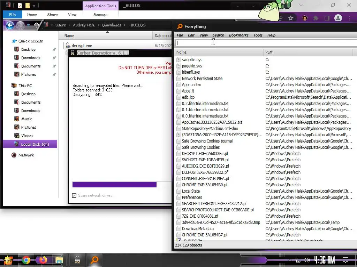
Task: Expand the chevron after Users breadcrumb
Action: point(69,25)
